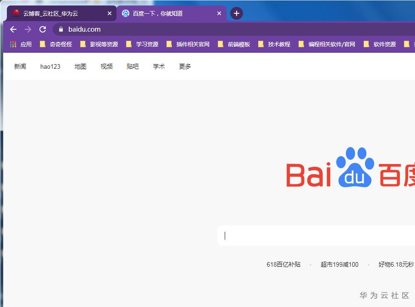Open the 更多 menu link
This screenshot has height=307, width=415.
pyautogui.click(x=185, y=66)
